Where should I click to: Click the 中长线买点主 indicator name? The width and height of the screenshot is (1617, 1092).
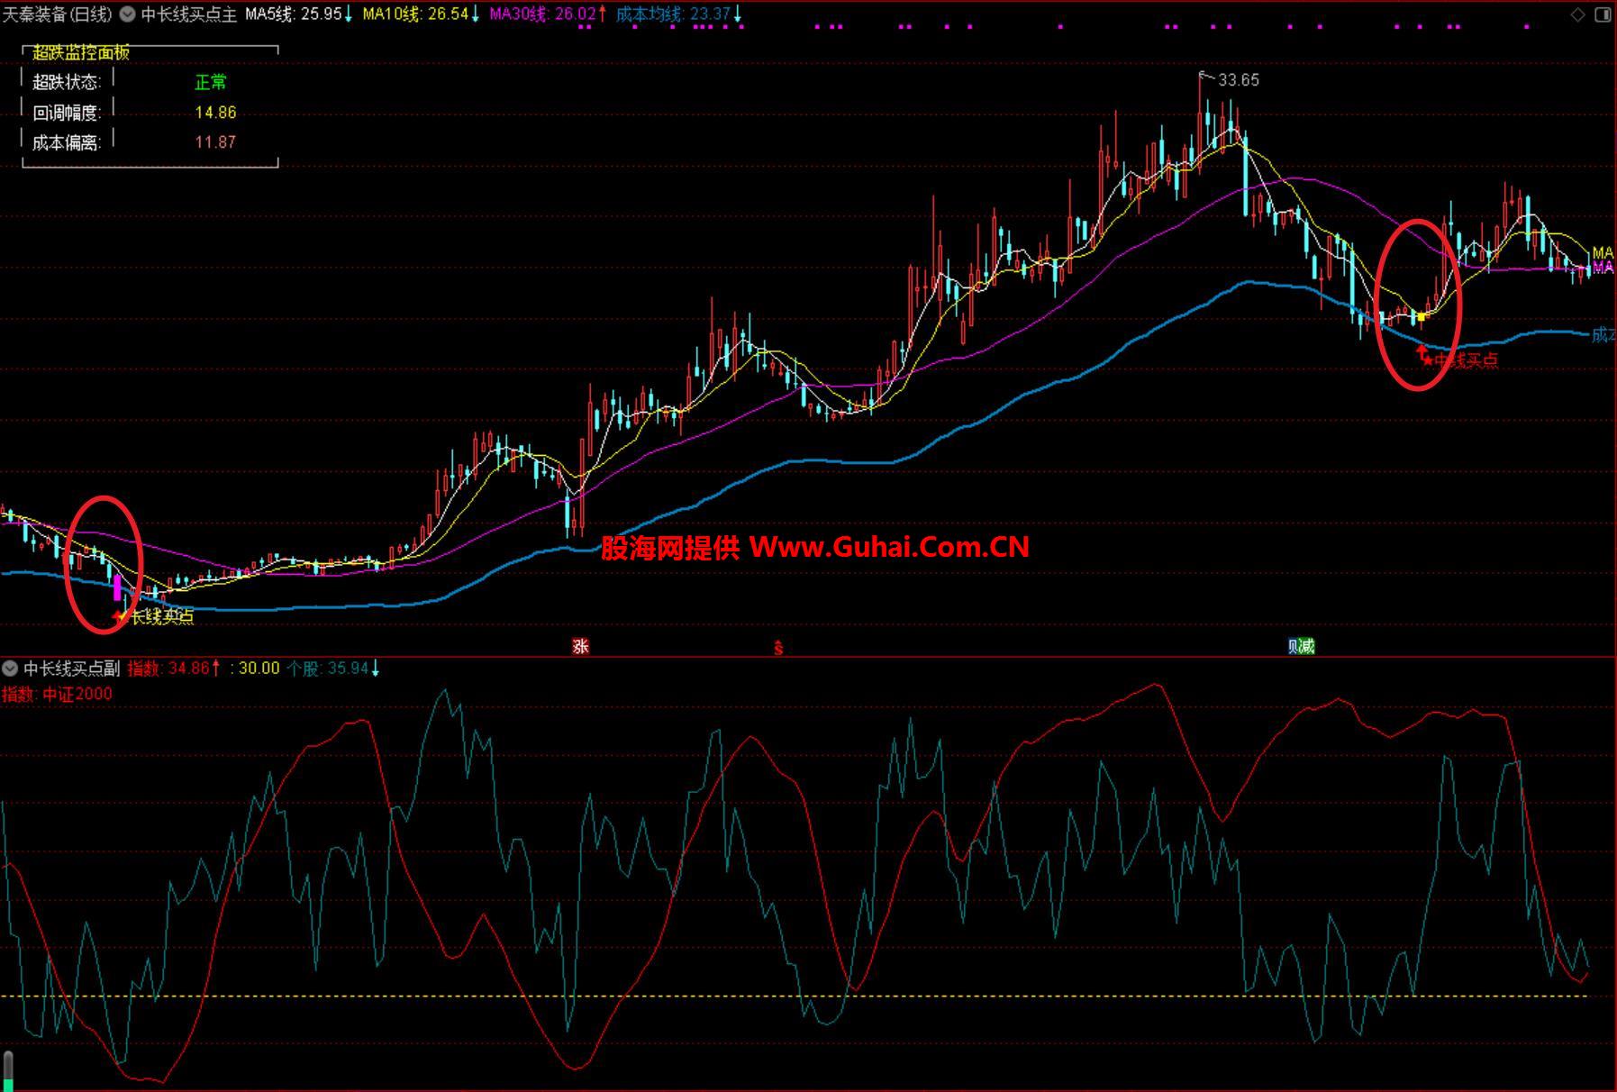tap(189, 14)
